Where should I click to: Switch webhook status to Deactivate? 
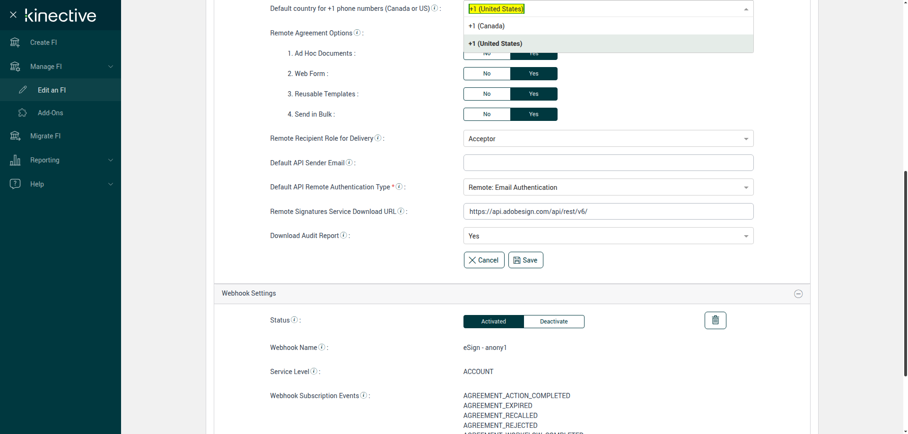(554, 322)
